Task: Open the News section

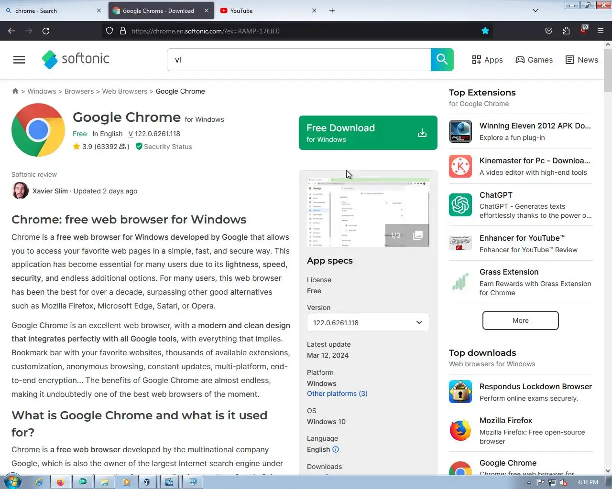Action: pos(581,60)
